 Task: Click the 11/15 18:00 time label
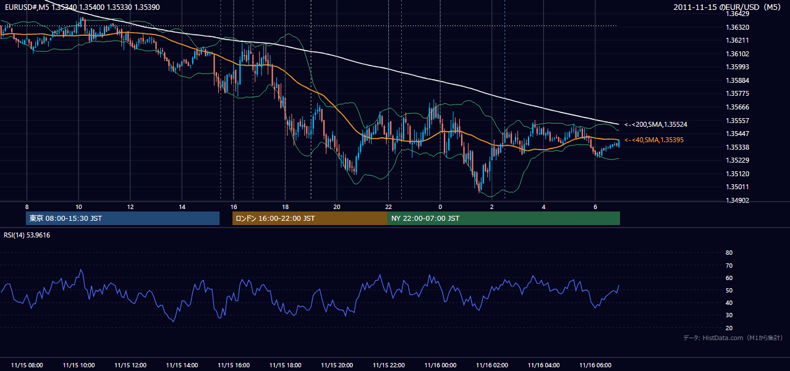coord(285,365)
